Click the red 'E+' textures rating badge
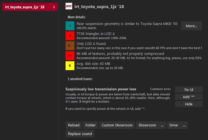The height and width of the screenshot is (140, 208). tap(70, 56)
